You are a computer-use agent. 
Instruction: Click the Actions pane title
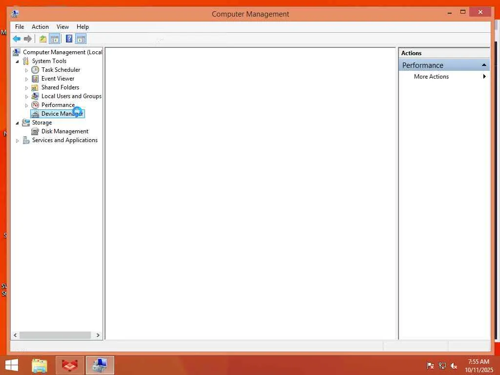411,53
